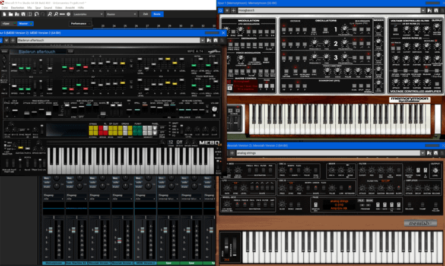
Task: Click plus icon in Messiah preset bar
Action: (x=232, y=153)
